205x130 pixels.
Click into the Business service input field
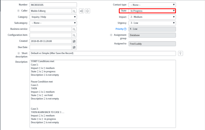(51, 29)
